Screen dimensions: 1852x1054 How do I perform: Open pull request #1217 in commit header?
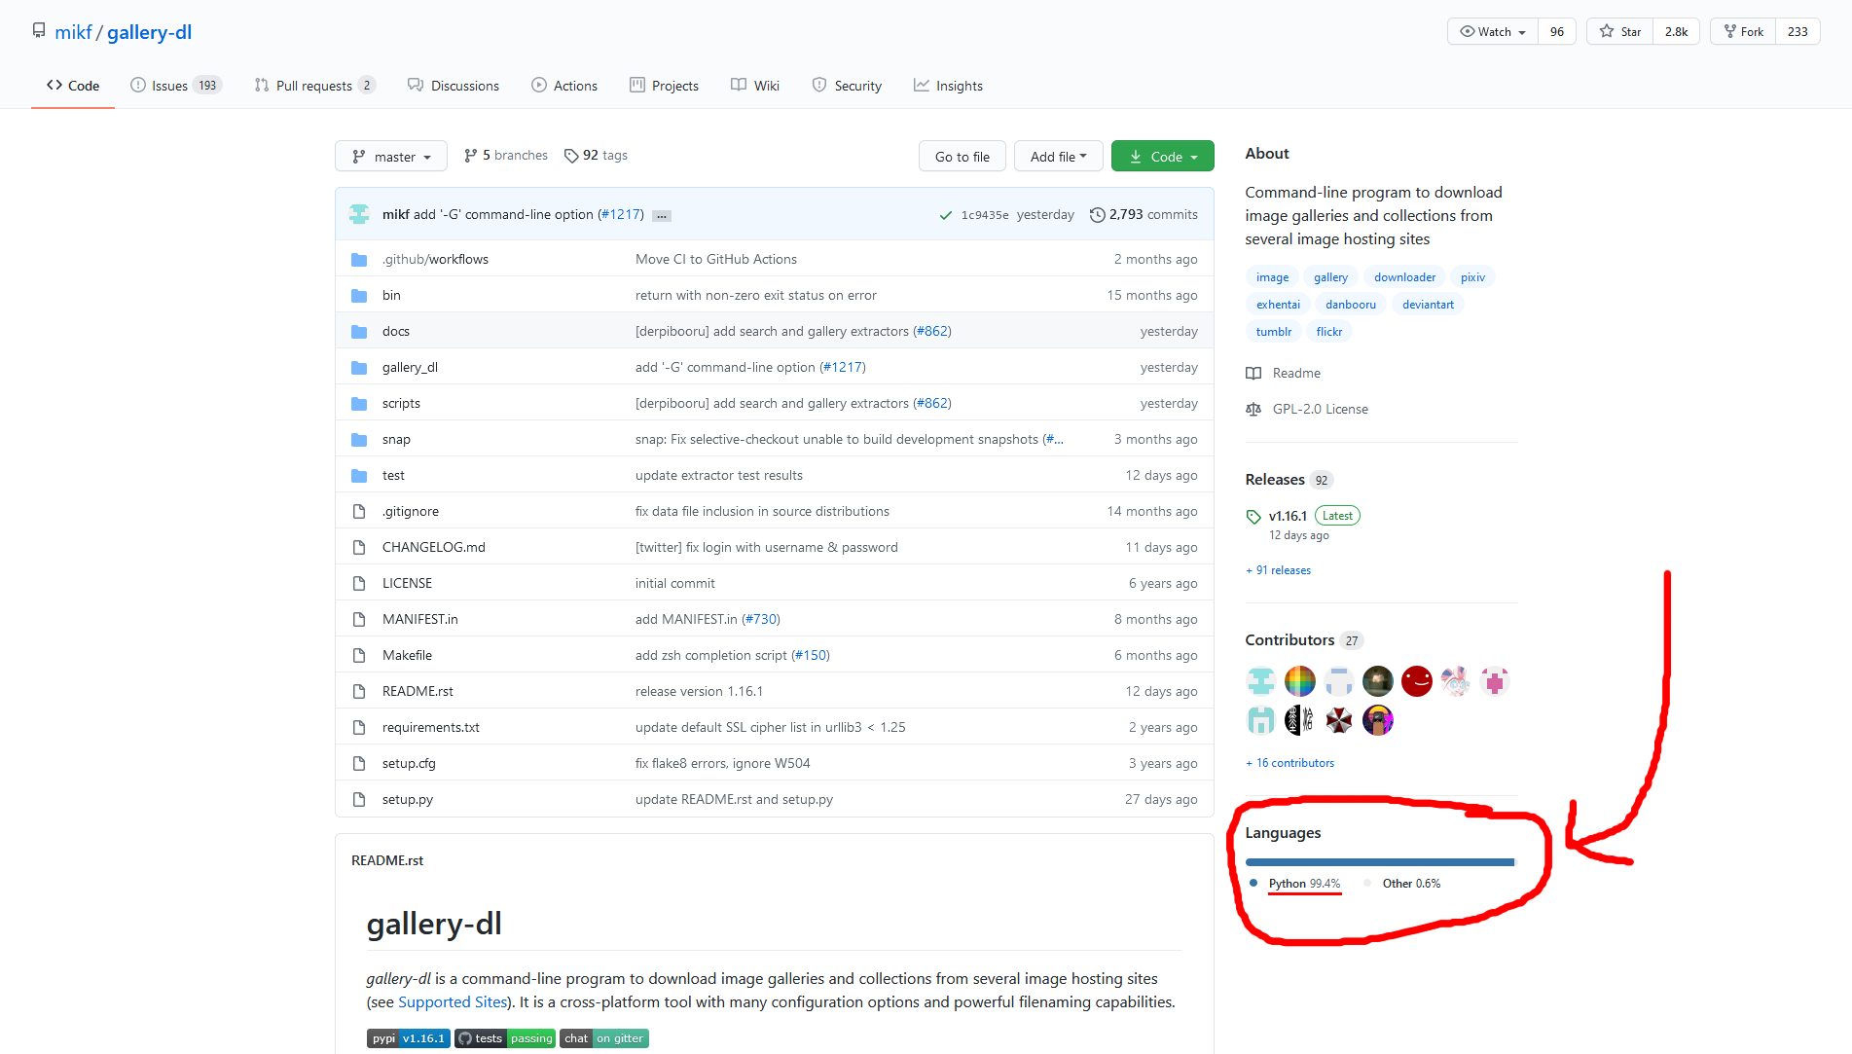pos(620,214)
